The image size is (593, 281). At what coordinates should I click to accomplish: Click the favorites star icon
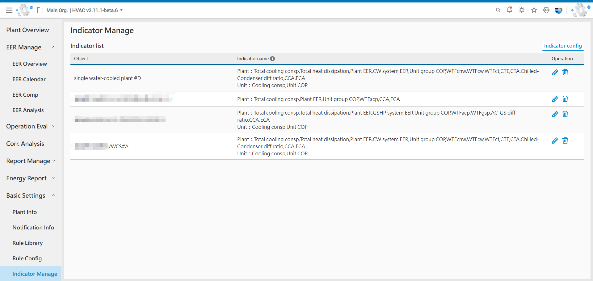pos(534,10)
